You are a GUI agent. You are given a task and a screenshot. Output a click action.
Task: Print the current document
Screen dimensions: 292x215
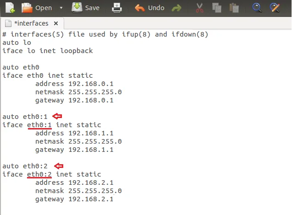pos(117,8)
